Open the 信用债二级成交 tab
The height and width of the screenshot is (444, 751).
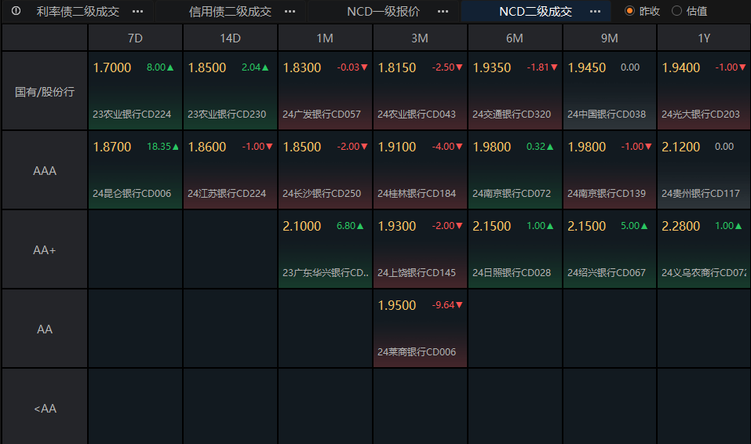(231, 12)
